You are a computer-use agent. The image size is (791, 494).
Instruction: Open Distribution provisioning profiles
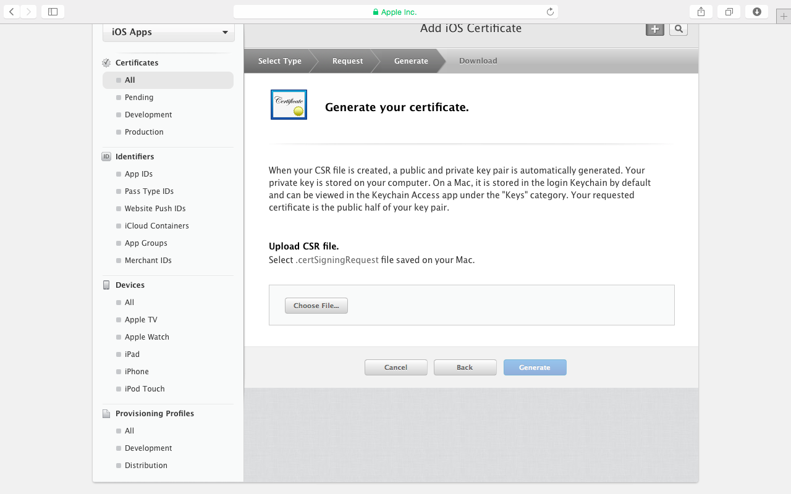pos(146,466)
